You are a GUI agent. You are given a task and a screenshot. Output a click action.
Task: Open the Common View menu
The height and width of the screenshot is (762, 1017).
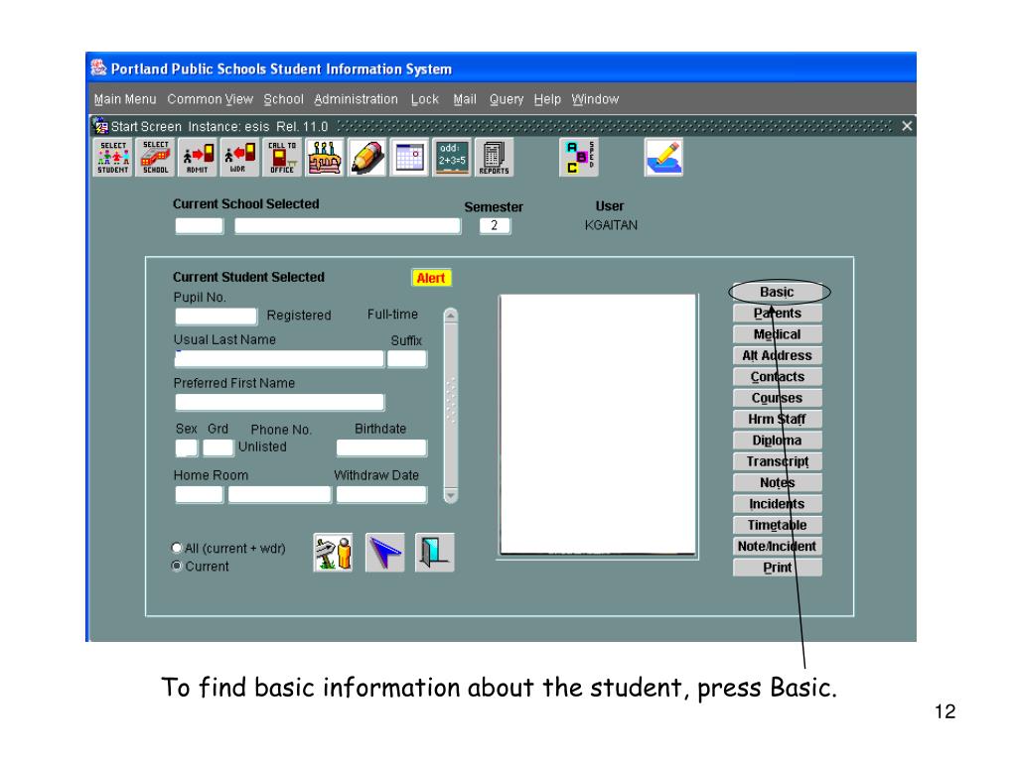[211, 99]
